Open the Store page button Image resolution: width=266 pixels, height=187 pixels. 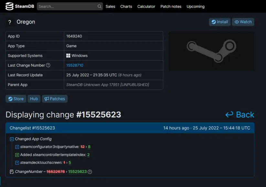pyautogui.click(x=16, y=99)
